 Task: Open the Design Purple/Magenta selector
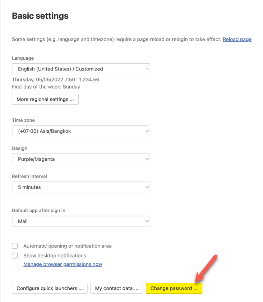coord(81,159)
